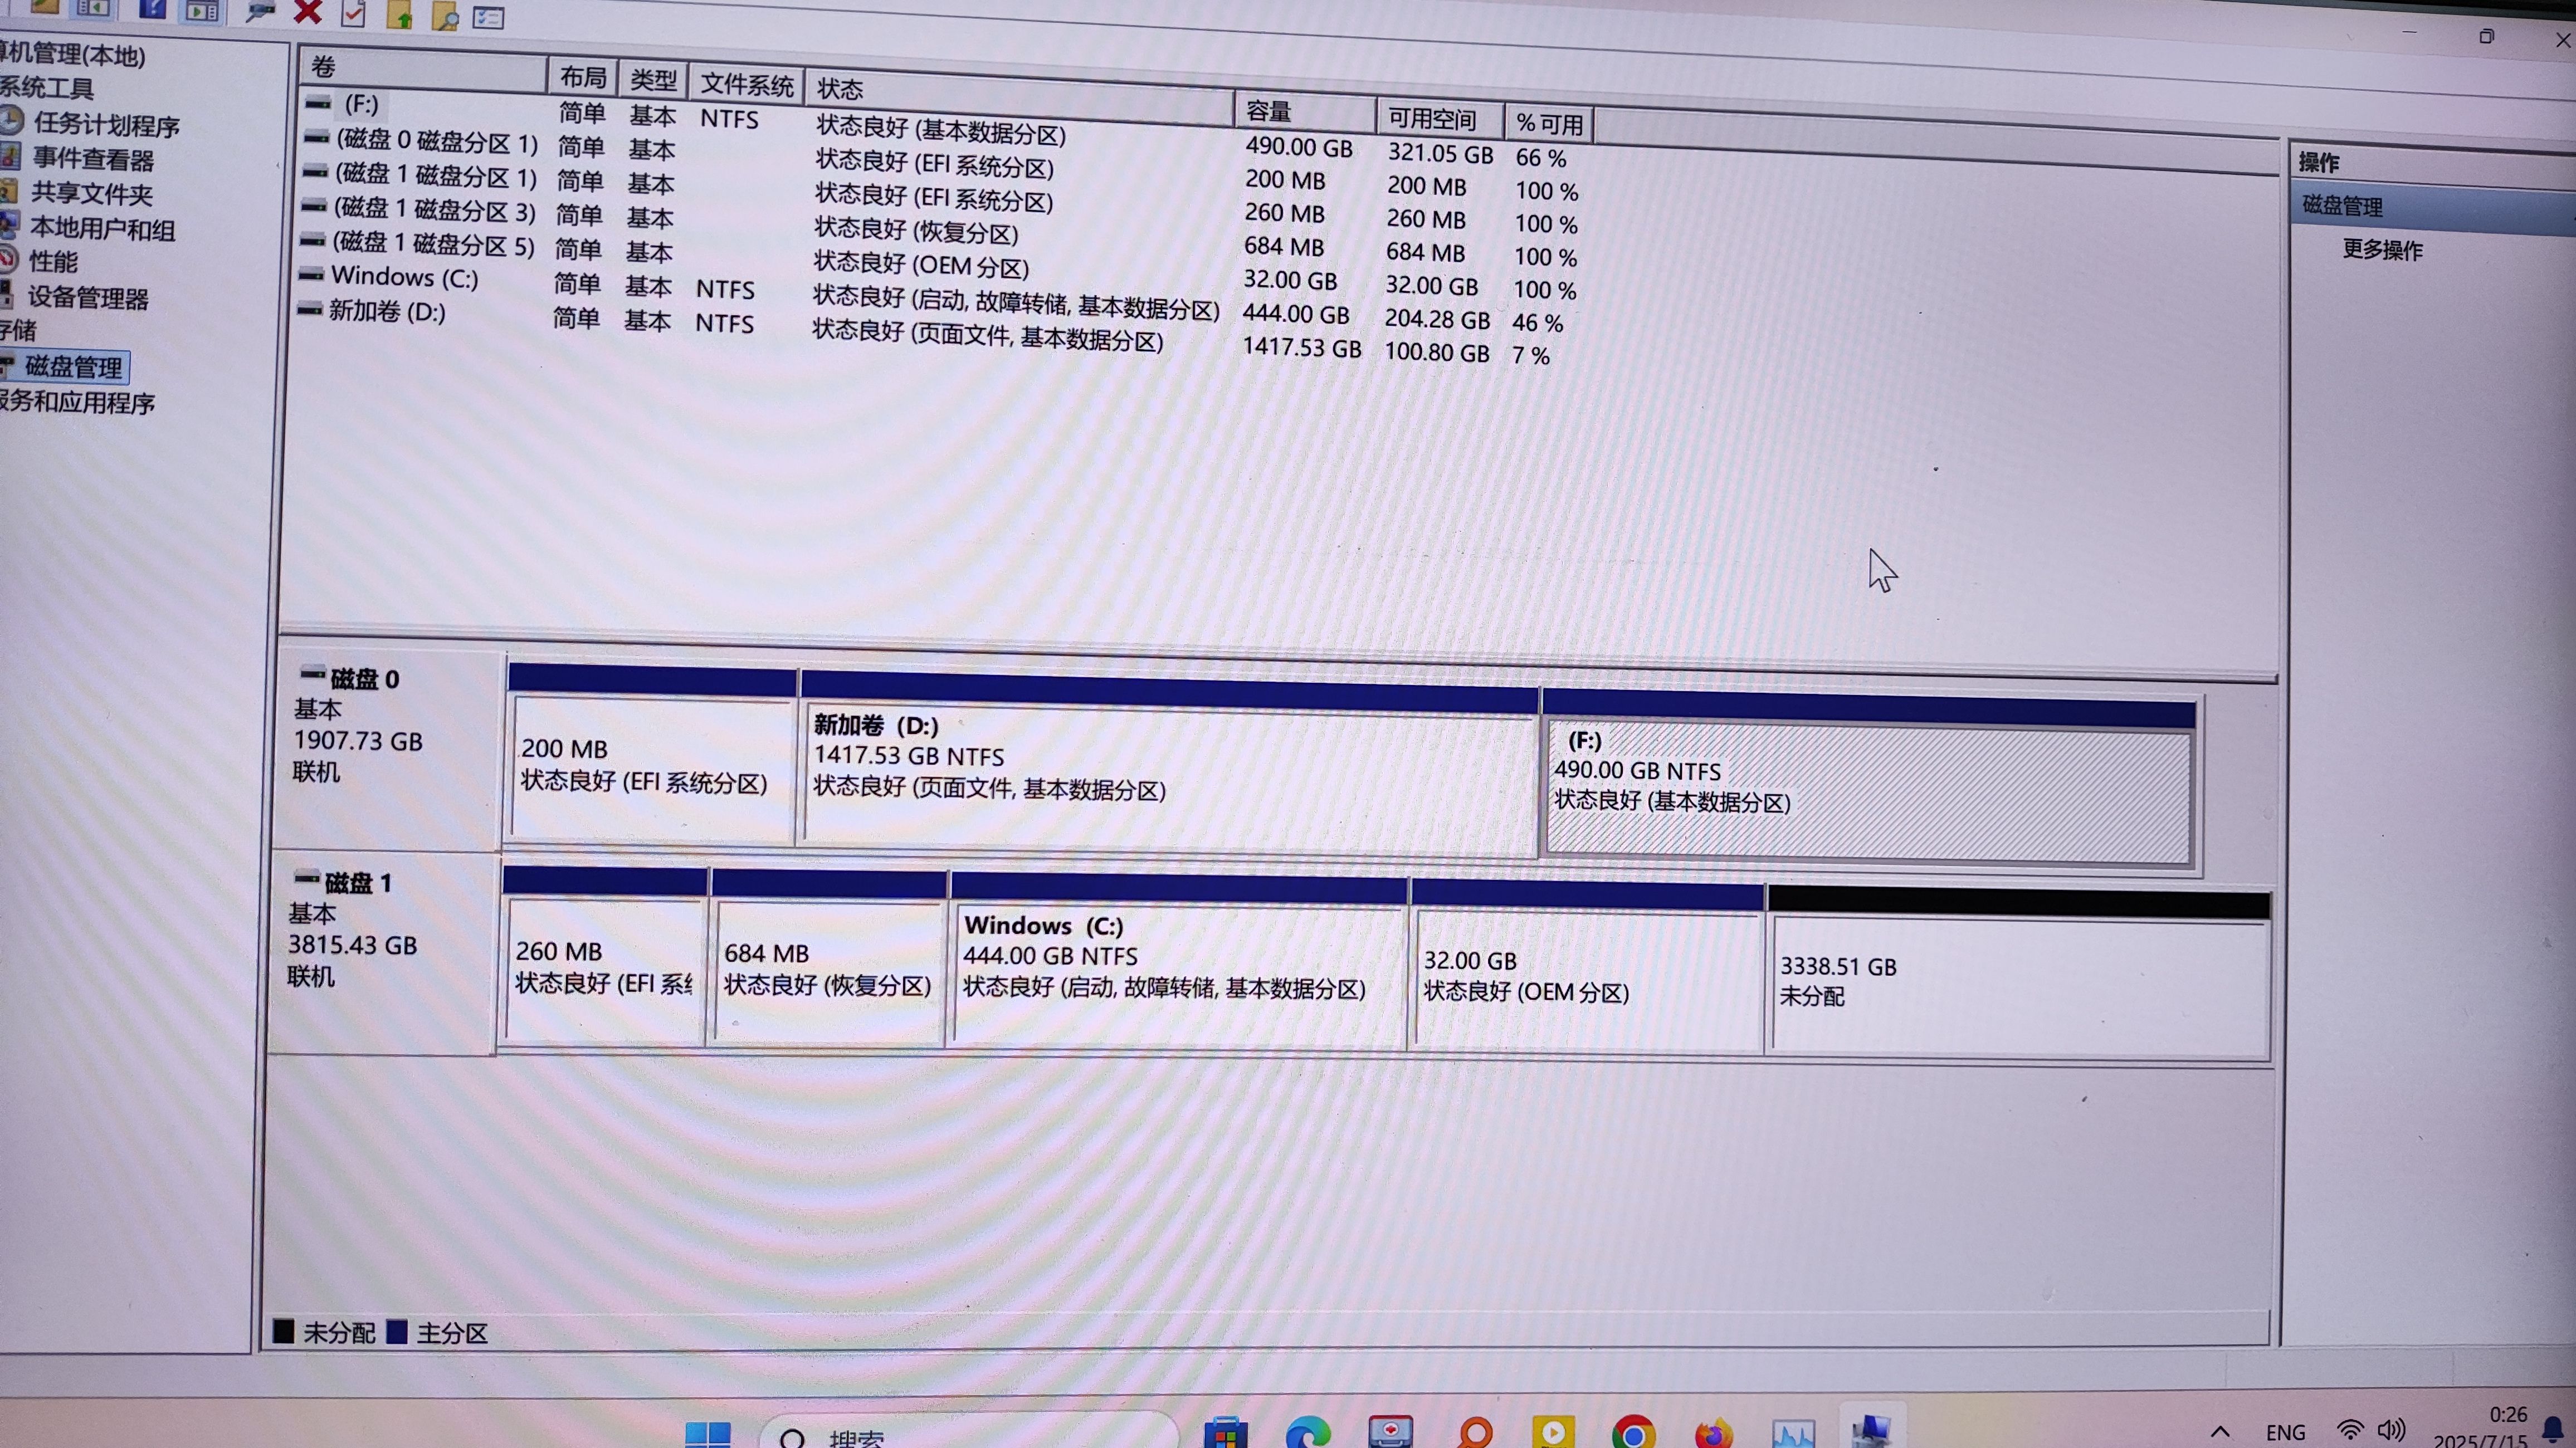
Task: Select 任务计划程序 in the tree
Action: [106, 125]
